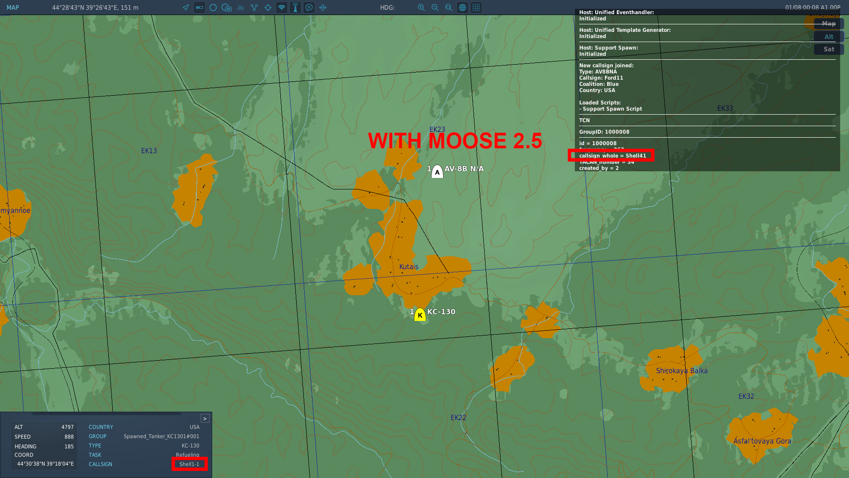Image resolution: width=849 pixels, height=478 pixels.
Task: Select the yellow KC-130 tanker marker
Action: 420,314
